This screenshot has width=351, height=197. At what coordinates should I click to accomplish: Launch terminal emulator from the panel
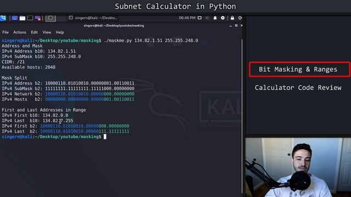[30, 18]
